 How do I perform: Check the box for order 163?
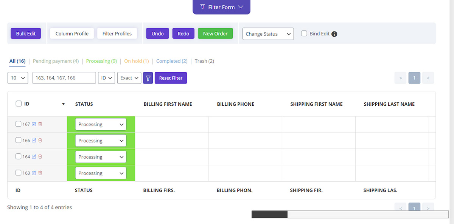18,172
